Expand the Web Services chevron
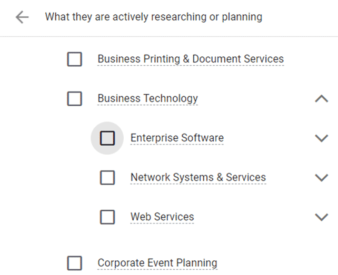Image resolution: width=338 pixels, height=275 pixels. point(321,217)
